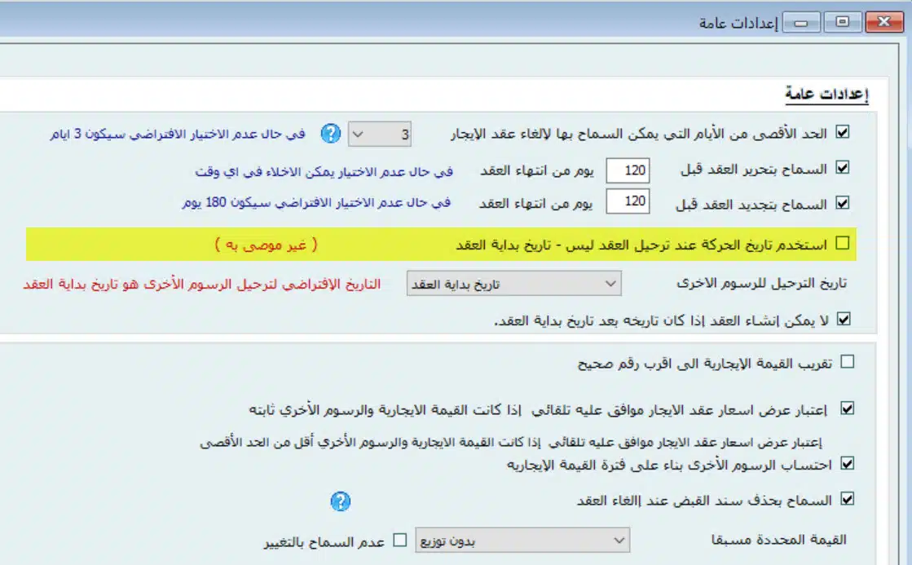Click red note التاريخ الإفتراضي لترحيل الرسوم
Image resolution: width=912 pixels, height=565 pixels.
[202, 285]
